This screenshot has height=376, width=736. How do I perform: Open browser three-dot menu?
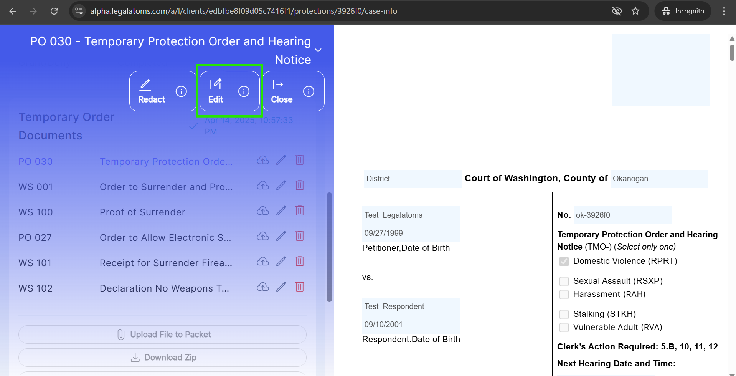[724, 11]
